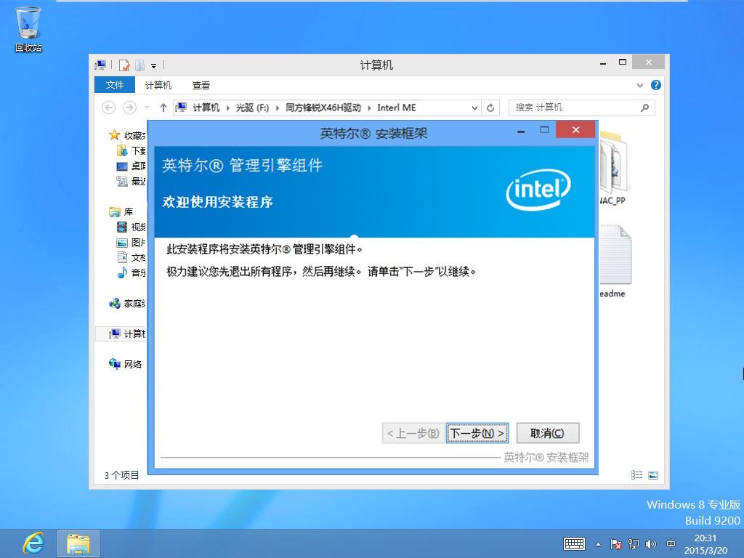Viewport: 744px width, 558px height.
Task: Open the recent locations dropdown arrow
Action: [x=147, y=108]
